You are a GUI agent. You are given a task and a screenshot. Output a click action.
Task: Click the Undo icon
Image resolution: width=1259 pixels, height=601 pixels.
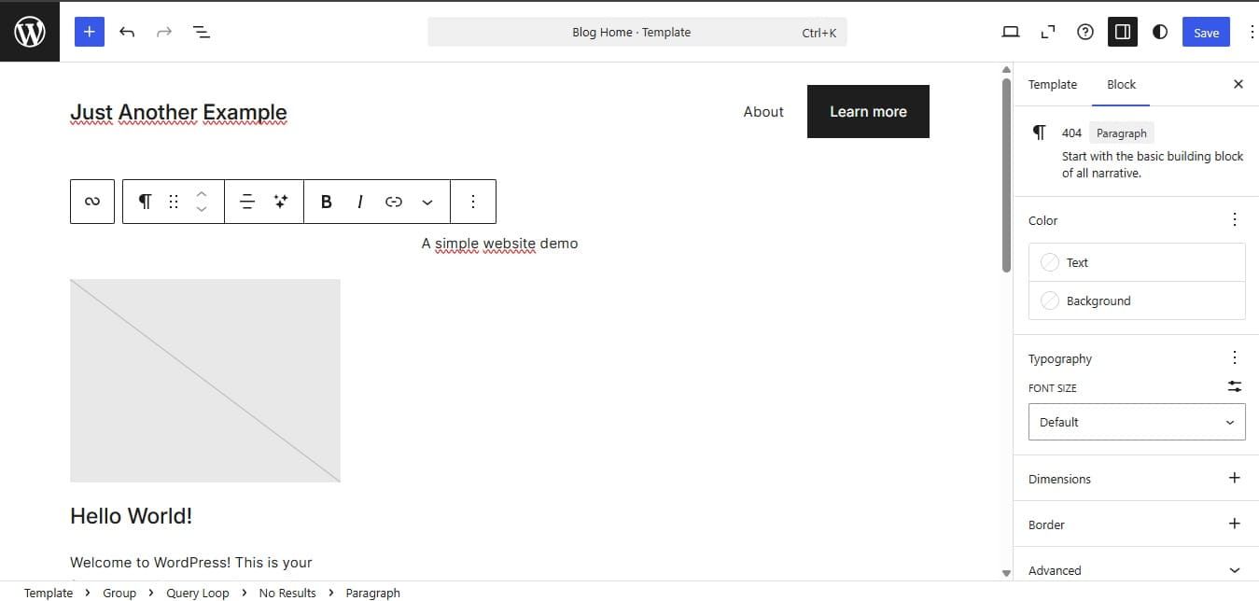click(127, 31)
